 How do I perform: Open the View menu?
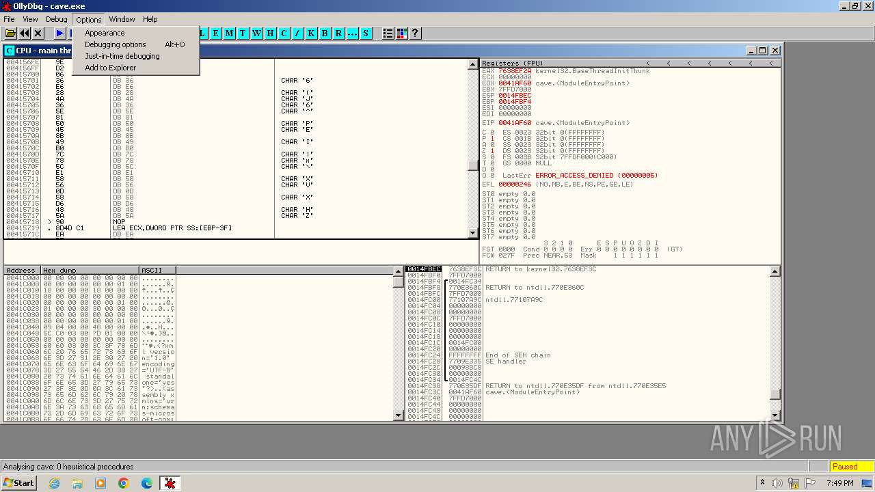tap(30, 19)
